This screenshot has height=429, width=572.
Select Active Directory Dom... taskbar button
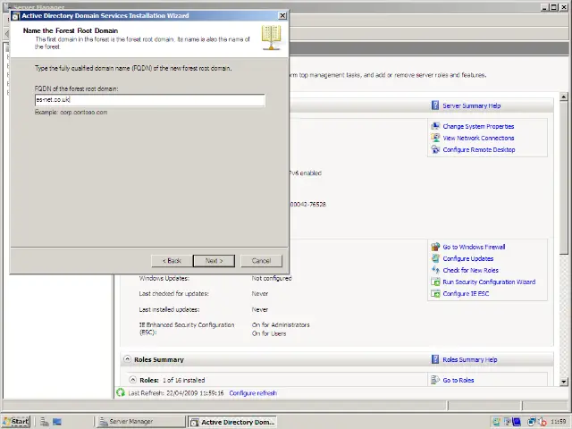tap(232, 422)
